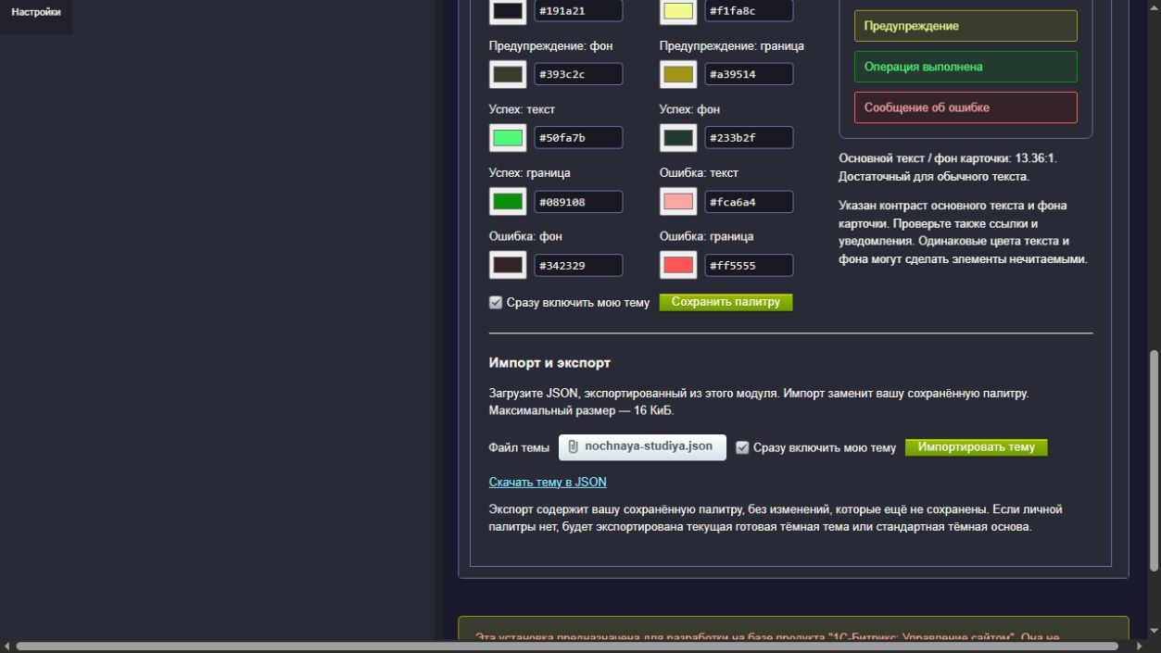Choose file via nochnaya-studiya.json field
The height and width of the screenshot is (653, 1161).
(x=642, y=446)
